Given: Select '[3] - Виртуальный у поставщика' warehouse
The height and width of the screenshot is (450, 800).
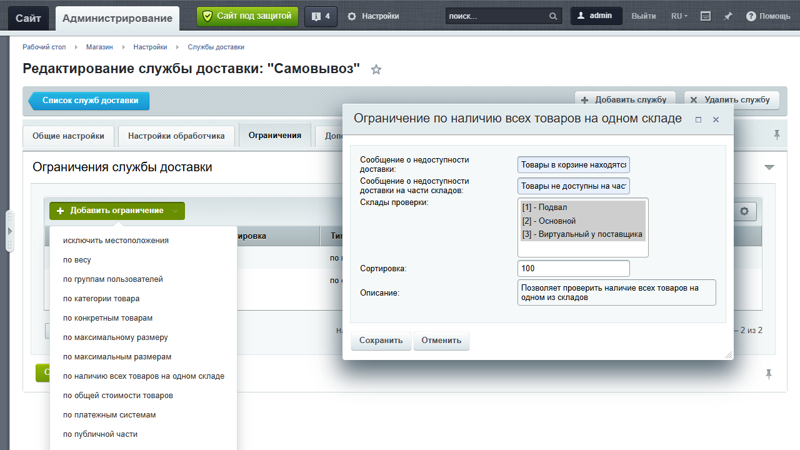Looking at the screenshot, I should click(x=582, y=234).
